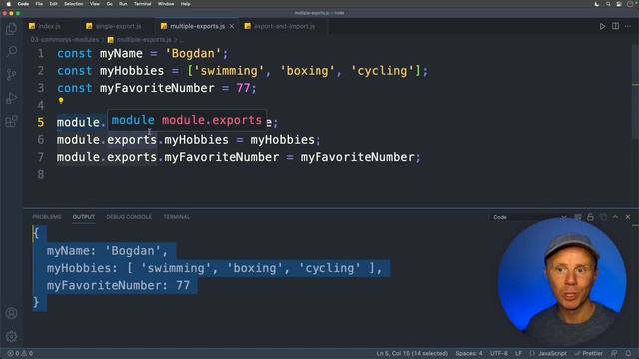Viewport: 639px width, 359px height.
Task: Open the feedback icon in status bar
Action: [614, 353]
